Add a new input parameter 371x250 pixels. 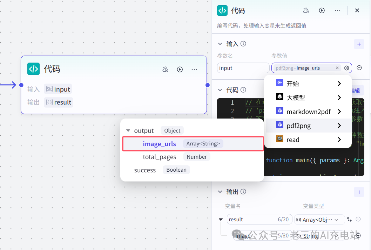[x=359, y=44]
